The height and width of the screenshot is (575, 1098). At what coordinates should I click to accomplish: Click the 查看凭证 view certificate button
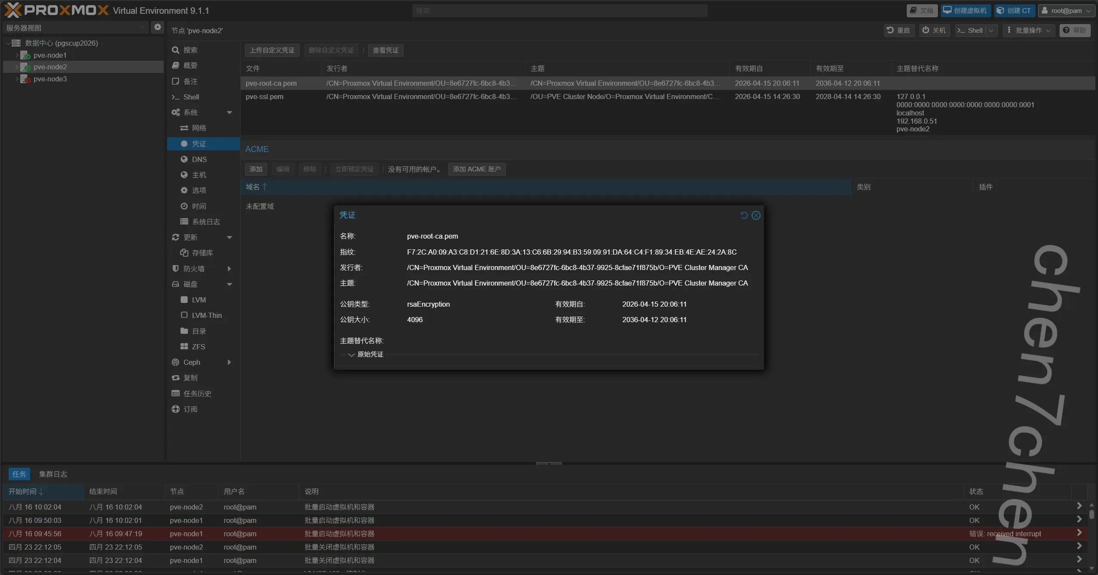pos(385,50)
